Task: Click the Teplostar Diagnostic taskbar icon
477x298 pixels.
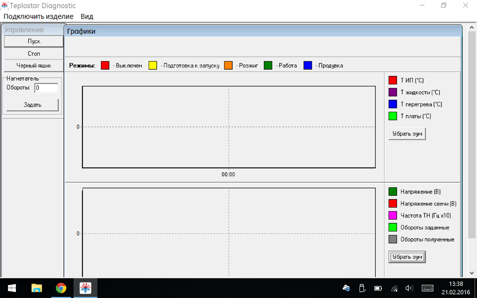Action: pos(85,288)
